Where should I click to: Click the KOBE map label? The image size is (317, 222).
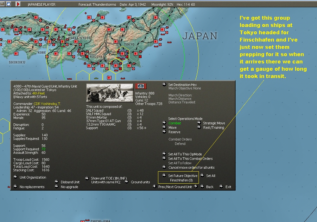pos(42,53)
